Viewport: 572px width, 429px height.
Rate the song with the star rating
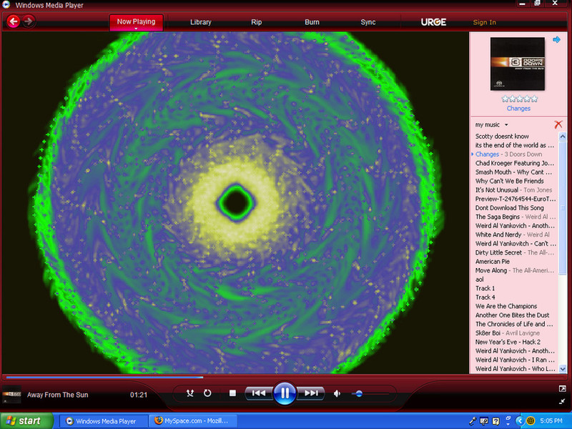(x=520, y=99)
